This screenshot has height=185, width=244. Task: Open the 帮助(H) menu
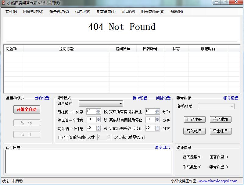[x=177, y=11]
